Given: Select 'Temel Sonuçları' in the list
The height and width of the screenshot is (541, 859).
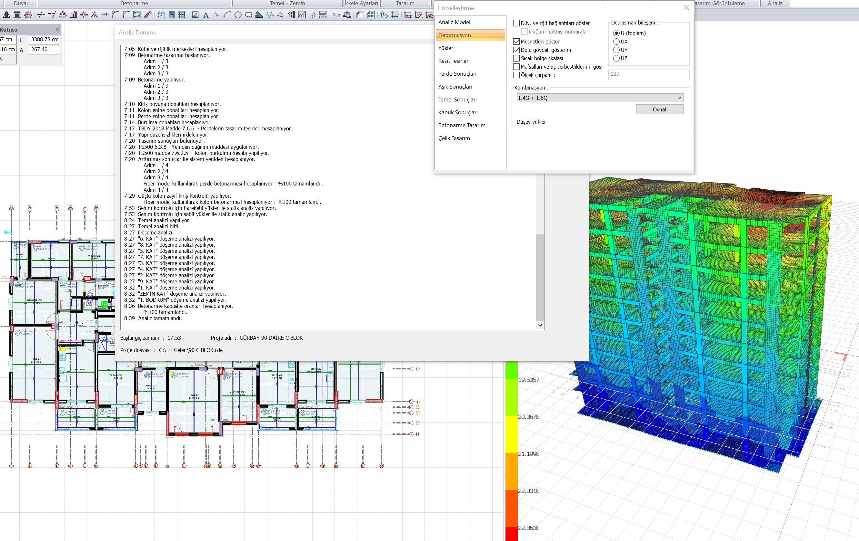Looking at the screenshot, I should 470,100.
